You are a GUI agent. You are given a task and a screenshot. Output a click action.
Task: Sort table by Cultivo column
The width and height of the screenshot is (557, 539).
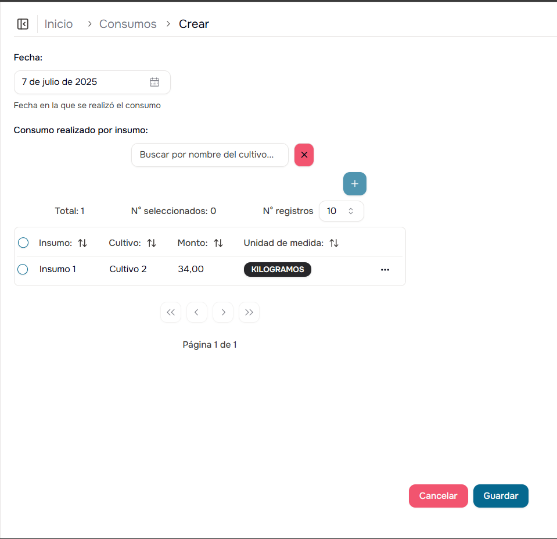click(x=152, y=243)
